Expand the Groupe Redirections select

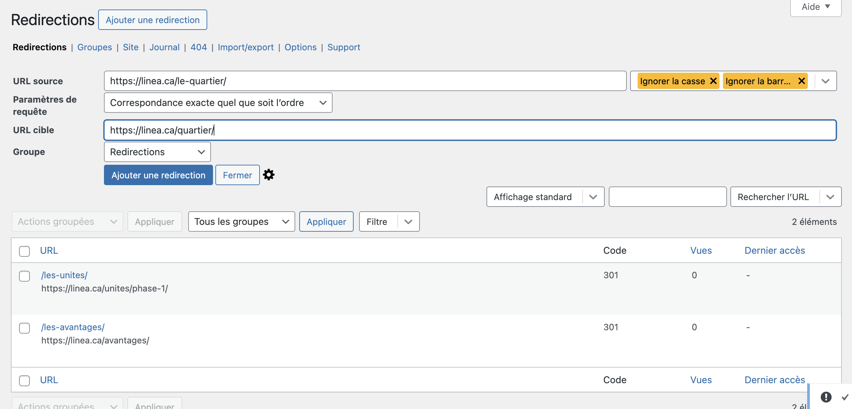pyautogui.click(x=157, y=152)
